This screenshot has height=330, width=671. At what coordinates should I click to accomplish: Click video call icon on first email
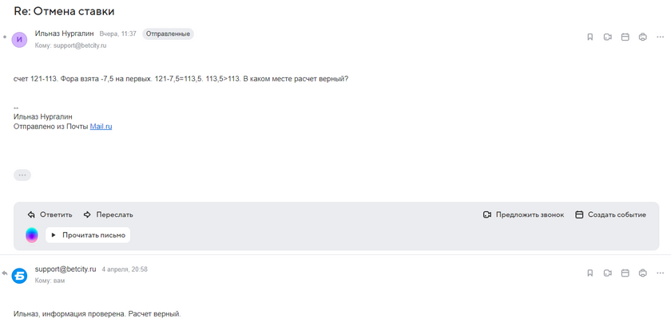(x=607, y=37)
